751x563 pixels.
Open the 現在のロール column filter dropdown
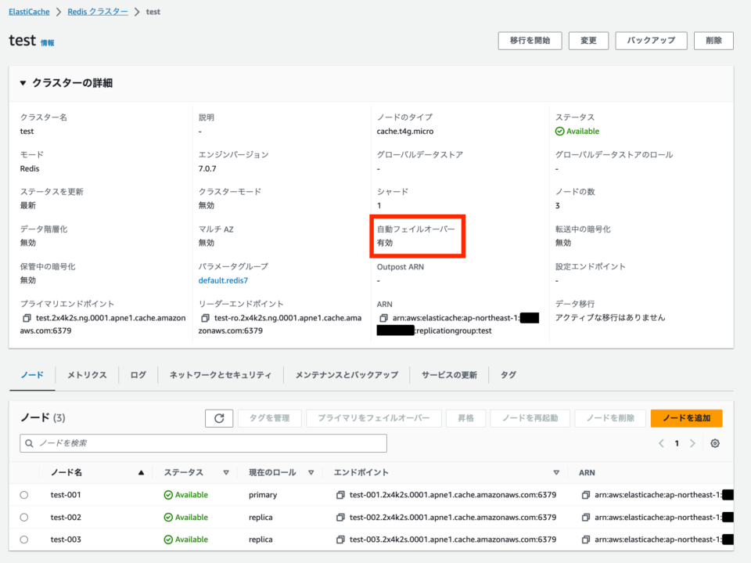[x=312, y=472]
